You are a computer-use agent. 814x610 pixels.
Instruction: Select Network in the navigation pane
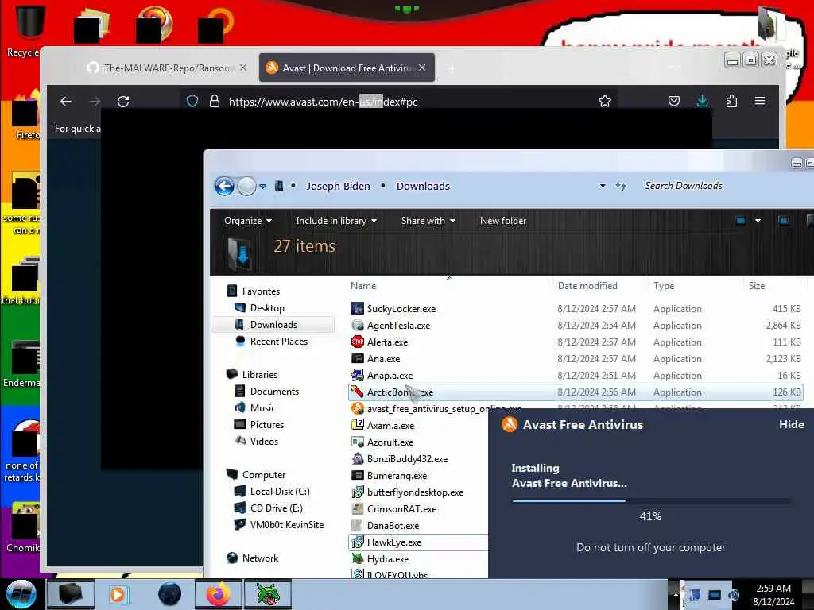click(260, 558)
